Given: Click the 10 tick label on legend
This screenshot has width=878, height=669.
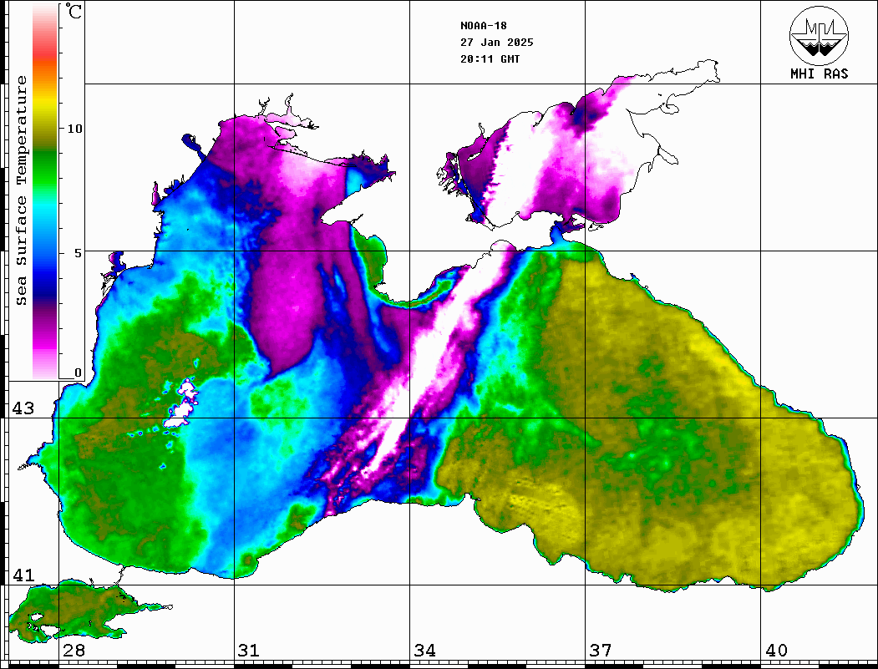Looking at the screenshot, I should 75,129.
